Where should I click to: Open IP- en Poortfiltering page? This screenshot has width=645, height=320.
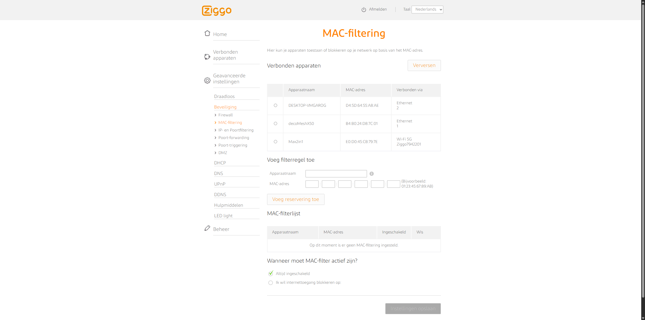[236, 130]
